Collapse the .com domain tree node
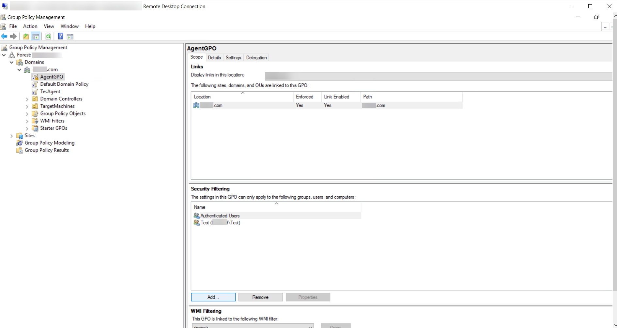The width and height of the screenshot is (617, 328). [20, 69]
